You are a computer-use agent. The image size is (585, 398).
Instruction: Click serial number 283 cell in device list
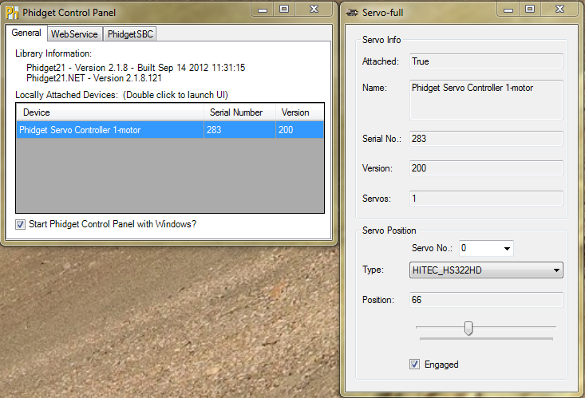(240, 130)
